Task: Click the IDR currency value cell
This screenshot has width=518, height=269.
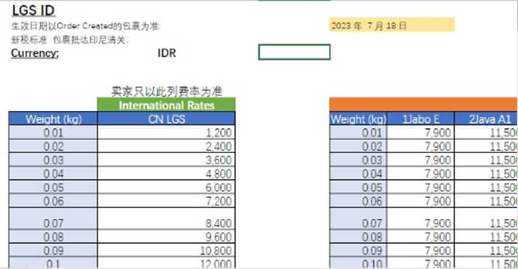Action: pos(166,53)
